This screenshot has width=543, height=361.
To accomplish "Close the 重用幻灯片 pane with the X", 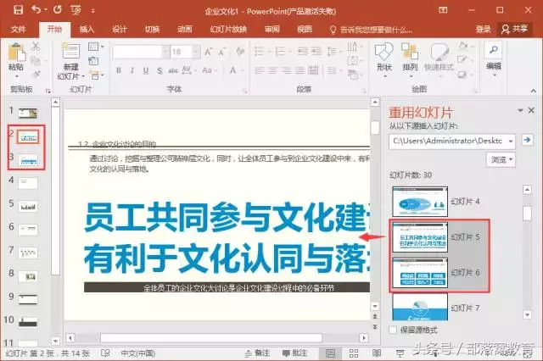I will [531, 110].
